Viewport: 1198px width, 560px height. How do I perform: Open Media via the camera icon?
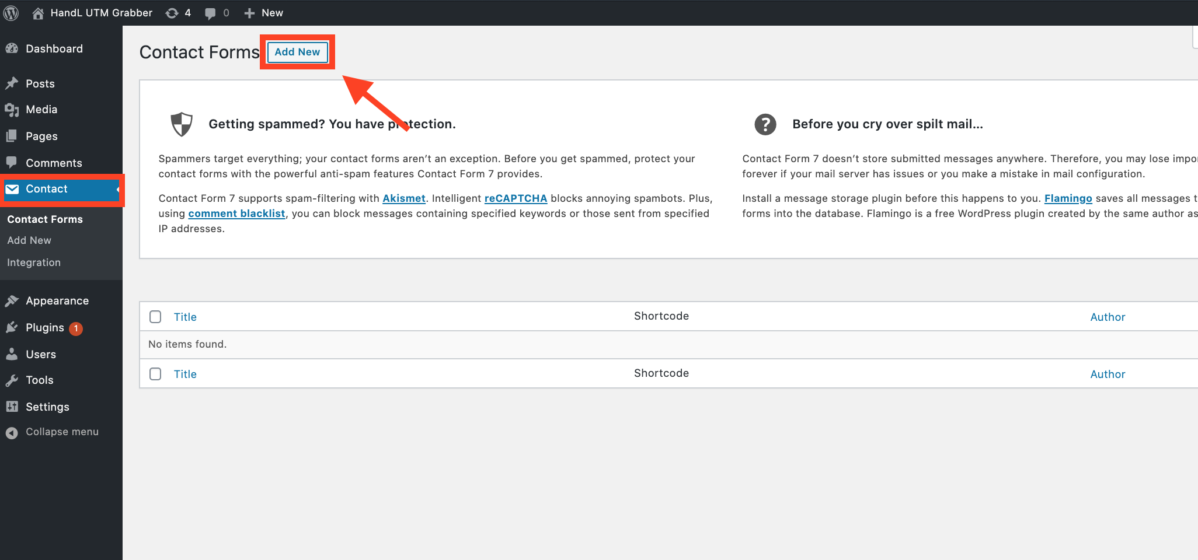click(13, 110)
